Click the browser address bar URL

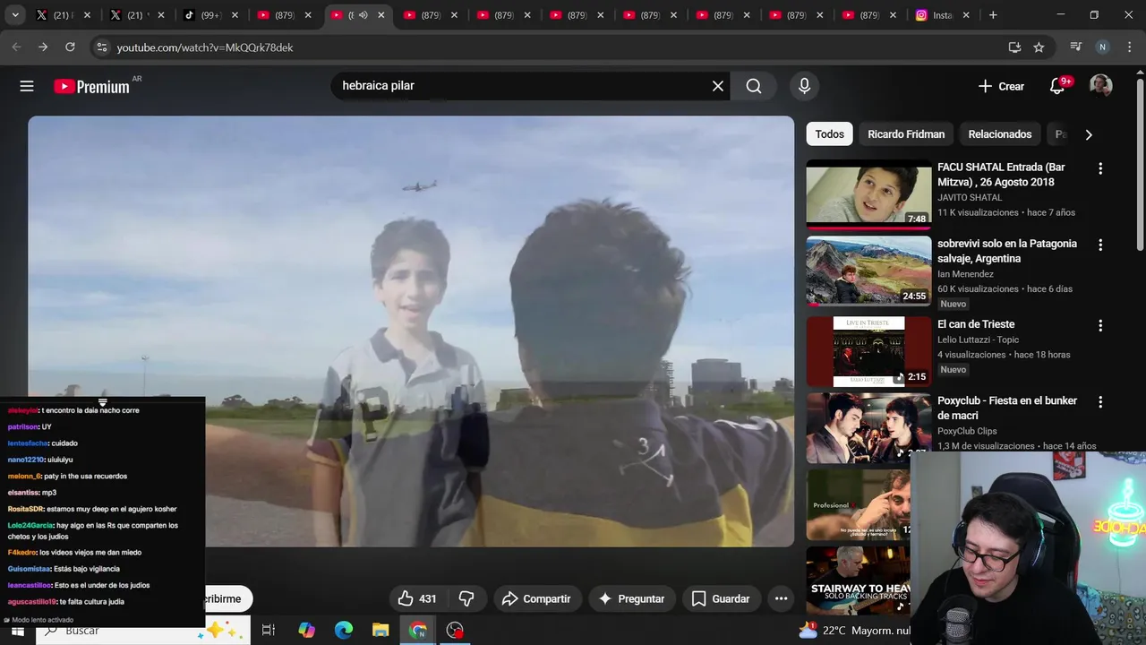(x=205, y=47)
